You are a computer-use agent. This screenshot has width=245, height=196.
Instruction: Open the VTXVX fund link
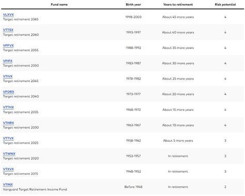pos(8,169)
